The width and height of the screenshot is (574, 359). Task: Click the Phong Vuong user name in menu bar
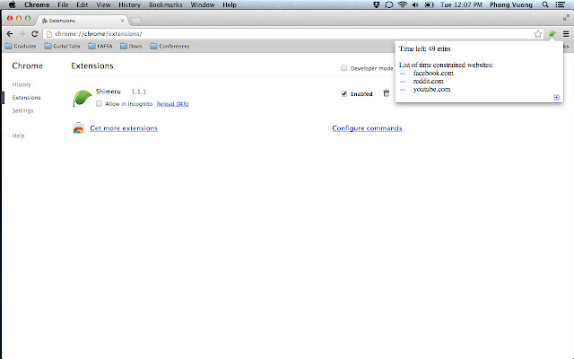511,4
